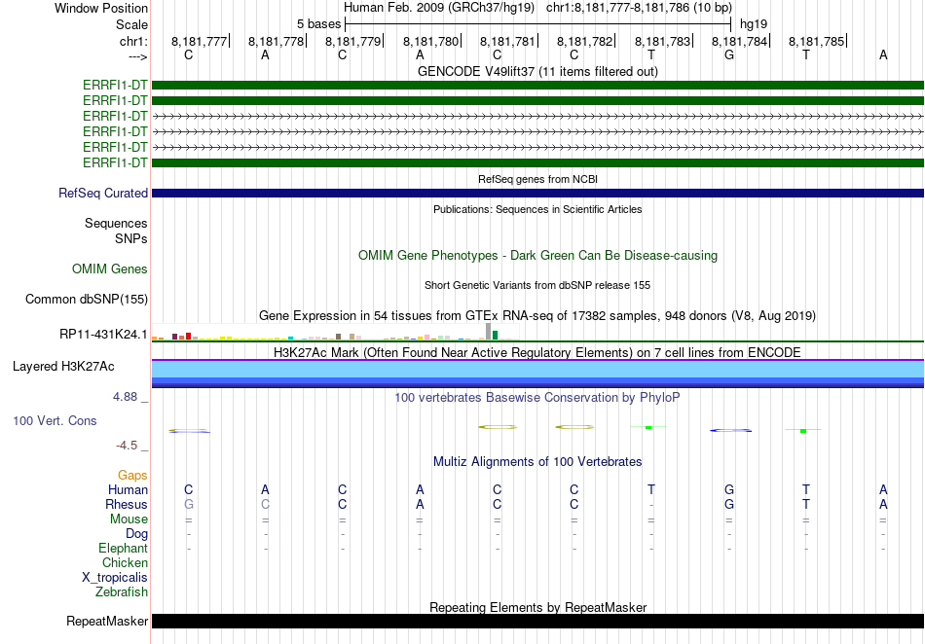
Task: Click the gray G in Rhesus row
Action: click(189, 504)
